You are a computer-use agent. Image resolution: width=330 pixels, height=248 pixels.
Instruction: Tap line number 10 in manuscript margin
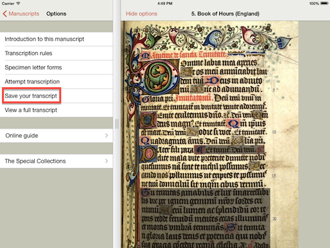[274, 132]
